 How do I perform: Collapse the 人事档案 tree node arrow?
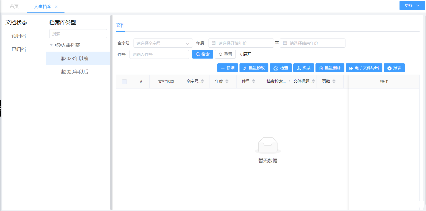coord(51,45)
